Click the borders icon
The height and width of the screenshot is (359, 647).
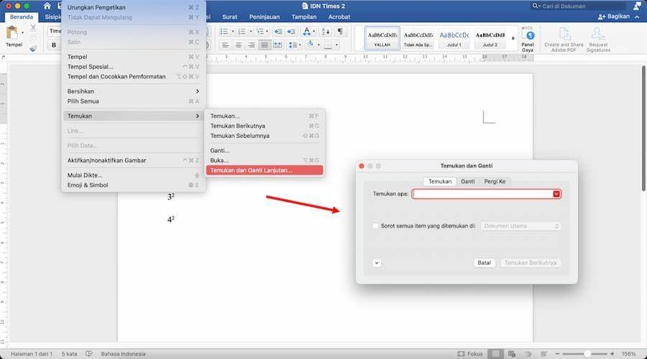tap(328, 45)
